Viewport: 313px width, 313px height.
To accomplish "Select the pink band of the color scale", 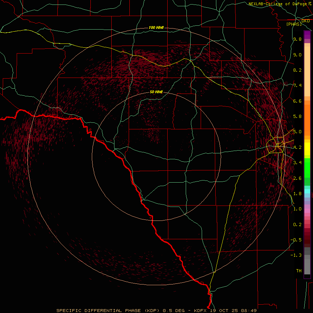I will point(307,211).
